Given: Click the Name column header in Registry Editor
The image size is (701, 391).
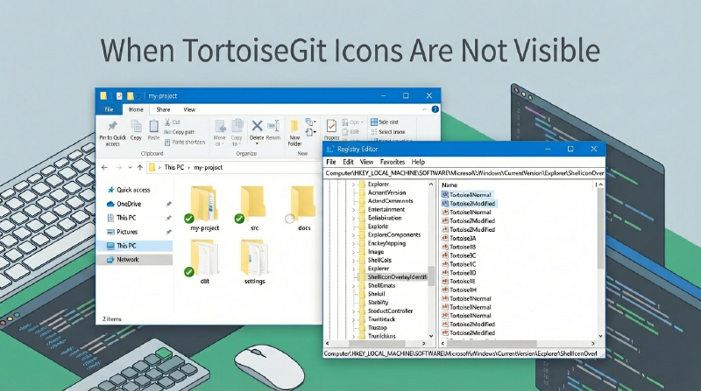Looking at the screenshot, I should [x=450, y=185].
